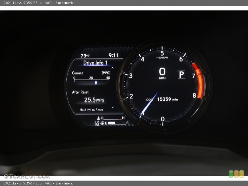
Task: Tap the lane departure warning icon
Action: [97, 123]
